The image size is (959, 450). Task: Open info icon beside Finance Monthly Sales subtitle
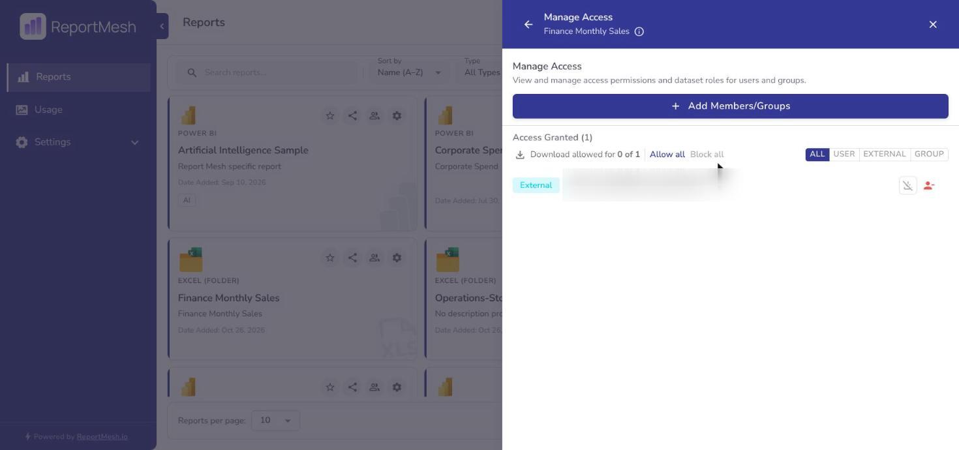click(639, 31)
